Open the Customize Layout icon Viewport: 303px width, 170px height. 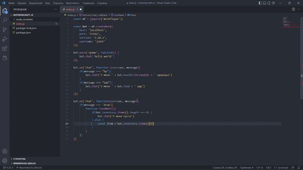tap(273, 3)
